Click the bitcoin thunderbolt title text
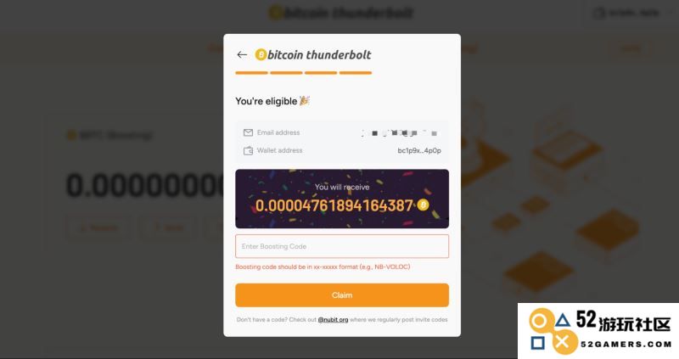 pos(319,54)
